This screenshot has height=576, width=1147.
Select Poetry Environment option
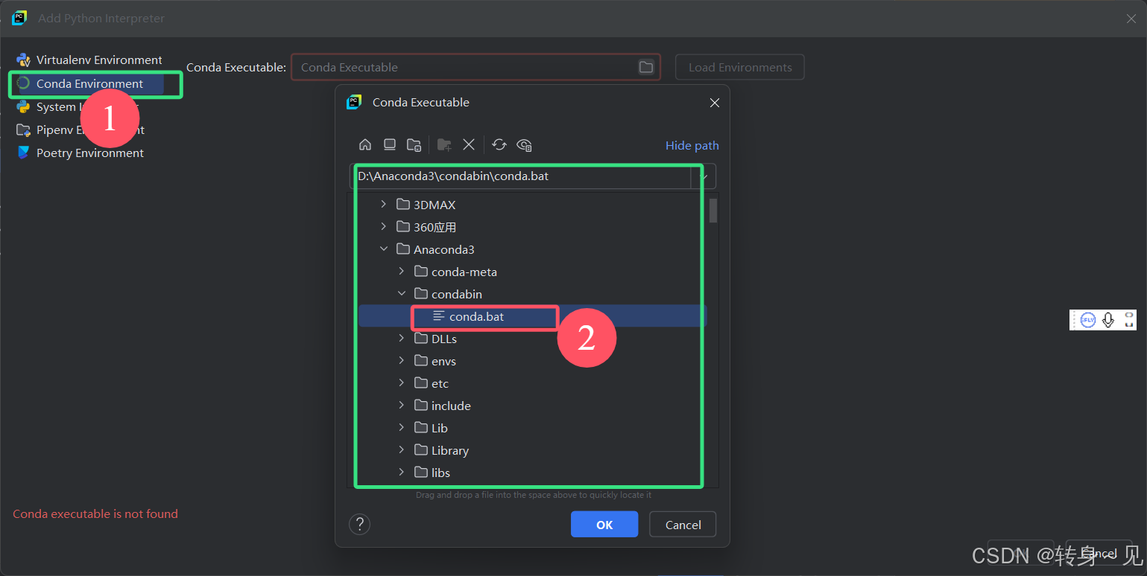pyautogui.click(x=89, y=153)
